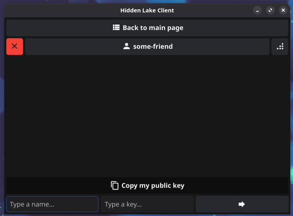This screenshot has width=293, height=216.
Task: Click the Hidden Lake Client window title
Action: [147, 11]
